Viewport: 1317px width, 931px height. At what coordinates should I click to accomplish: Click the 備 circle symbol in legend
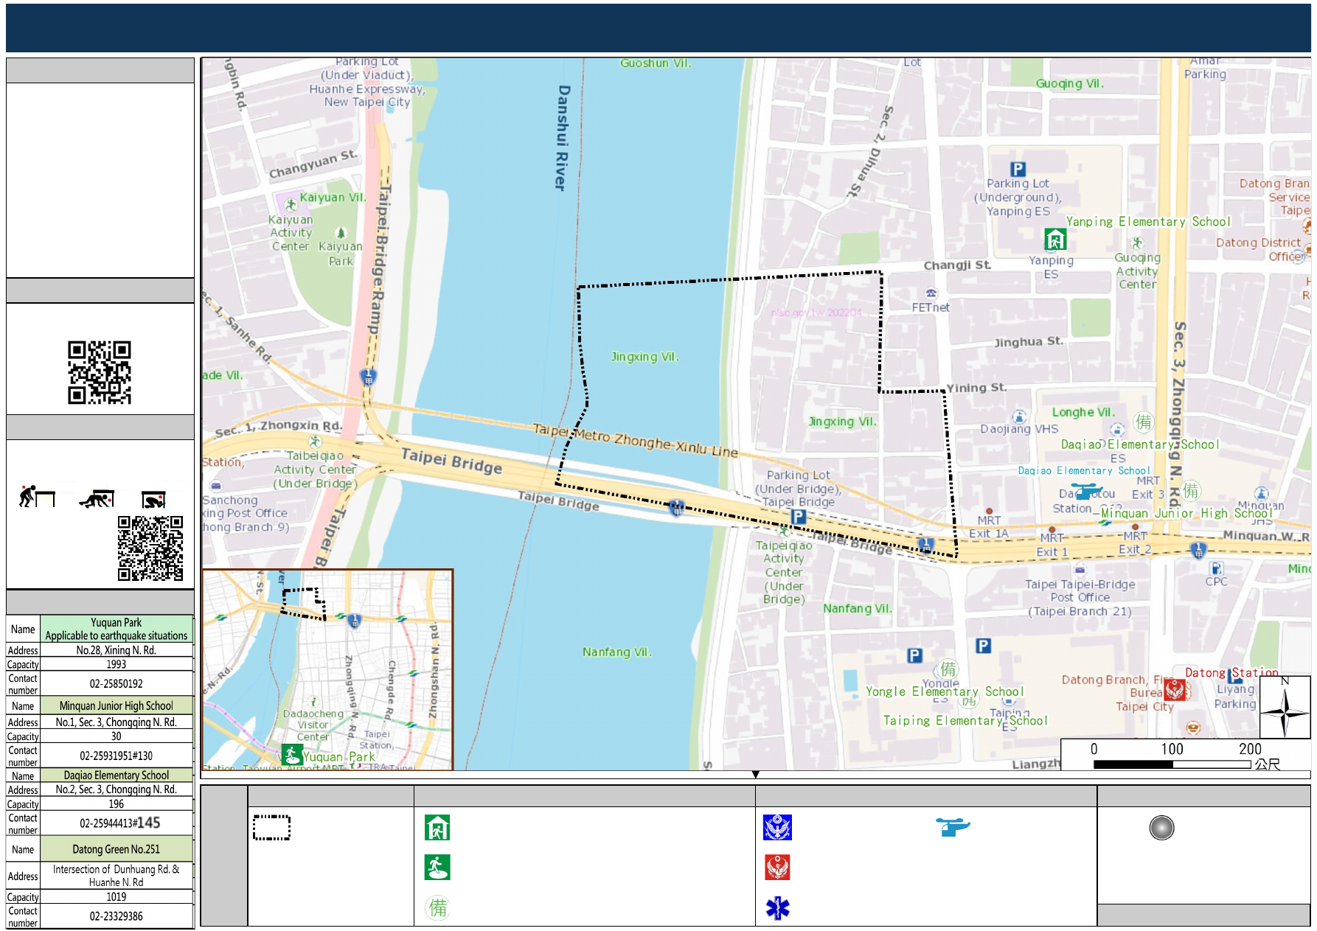(437, 907)
